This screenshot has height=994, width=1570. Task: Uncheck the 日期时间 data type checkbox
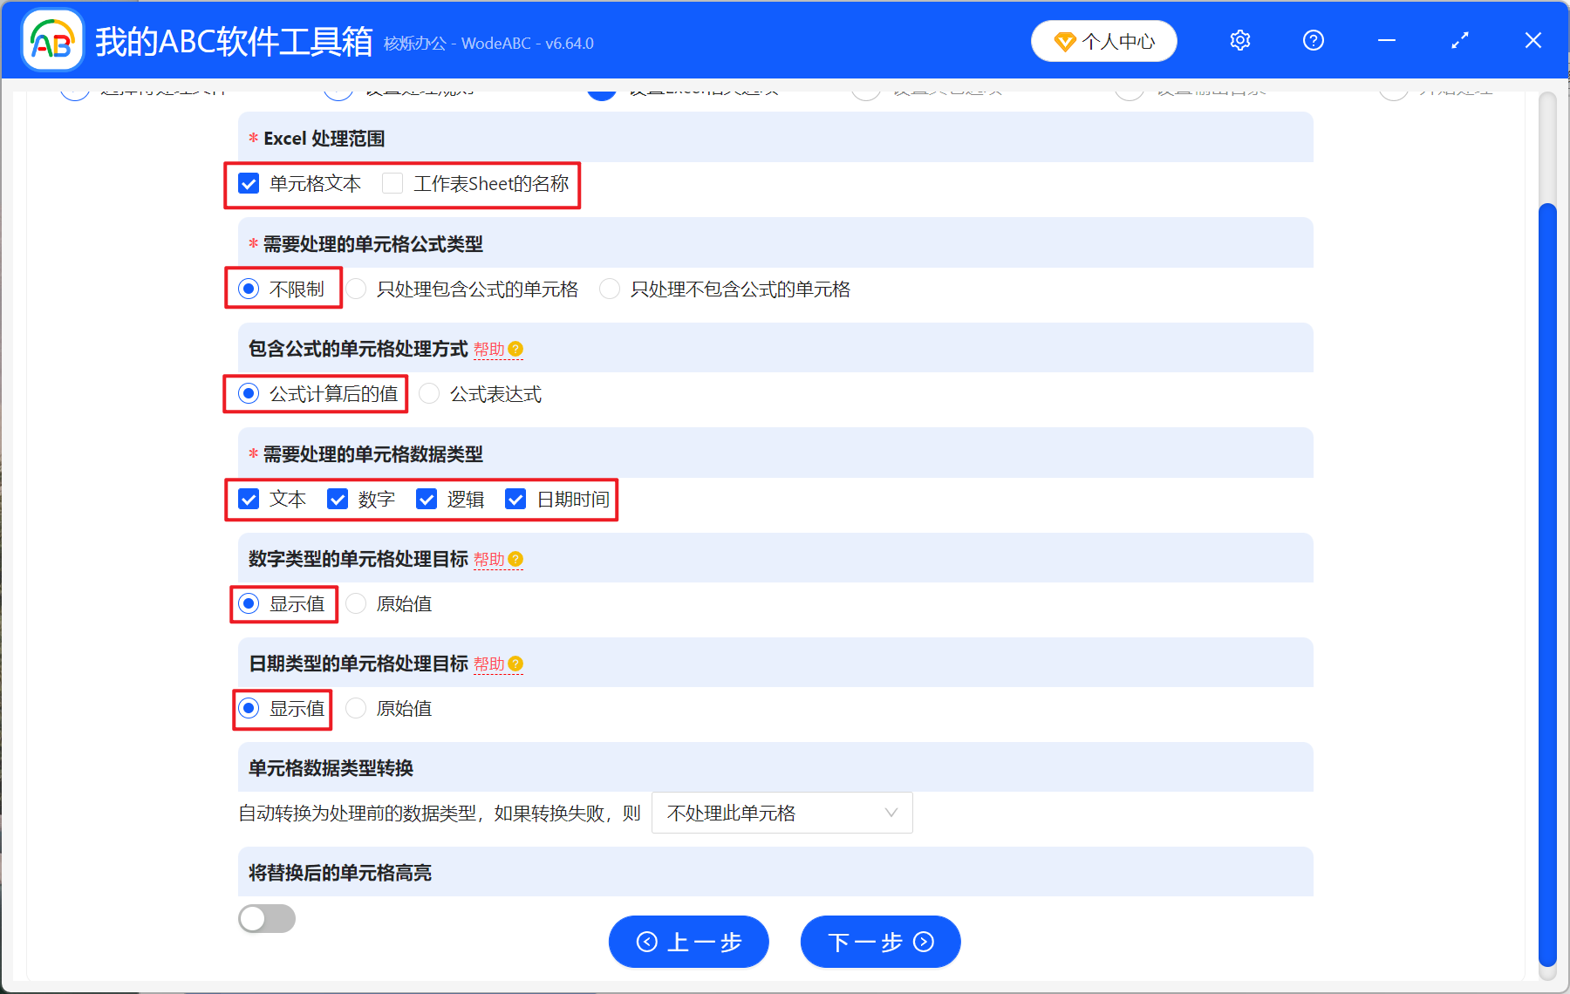(x=515, y=499)
